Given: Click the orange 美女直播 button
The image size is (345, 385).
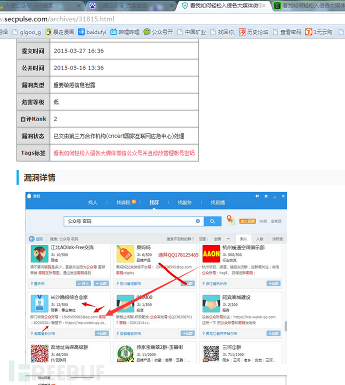Looking at the screenshot, I should (247, 221).
